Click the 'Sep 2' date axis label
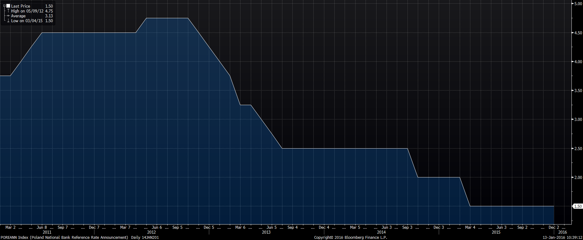 coord(522,227)
